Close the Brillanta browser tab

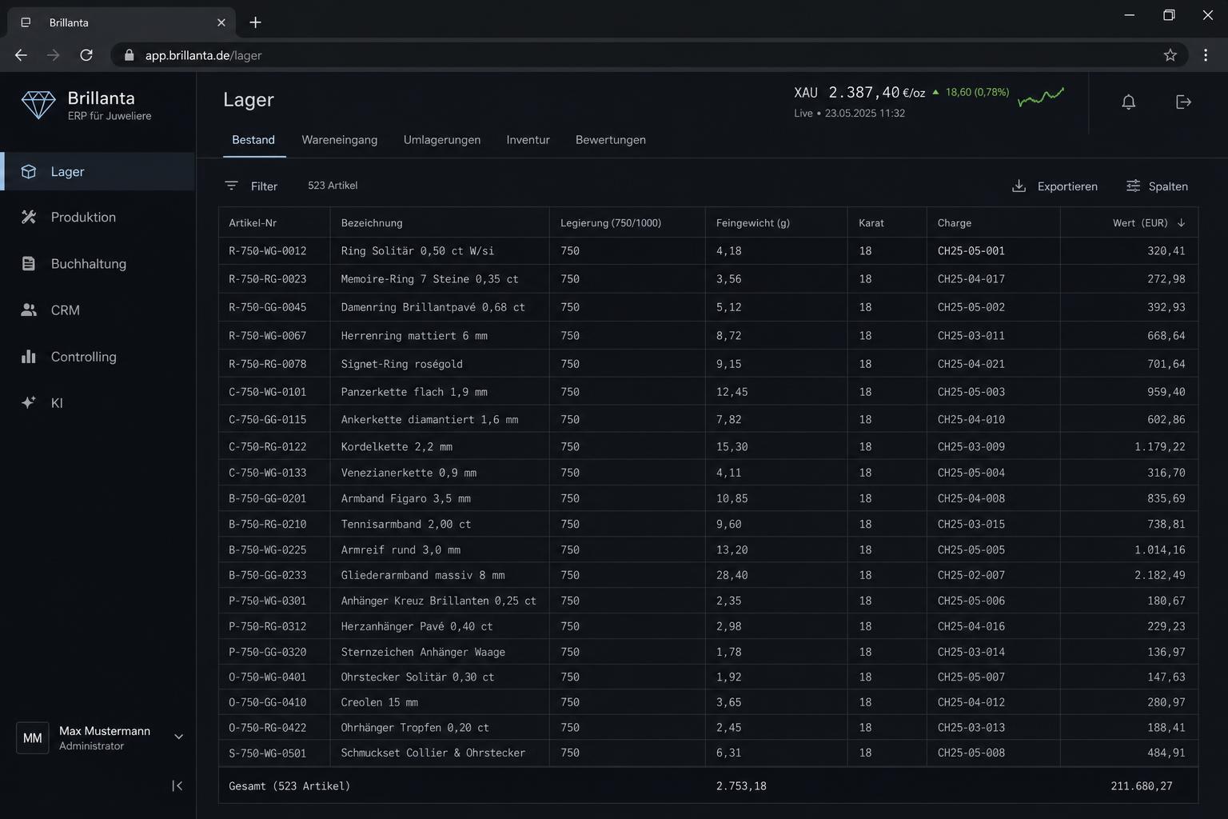[221, 22]
